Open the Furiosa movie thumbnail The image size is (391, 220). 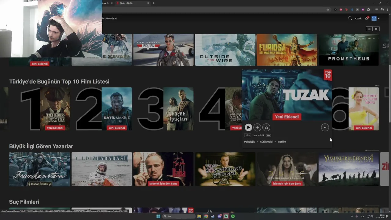pyautogui.click(x=287, y=50)
